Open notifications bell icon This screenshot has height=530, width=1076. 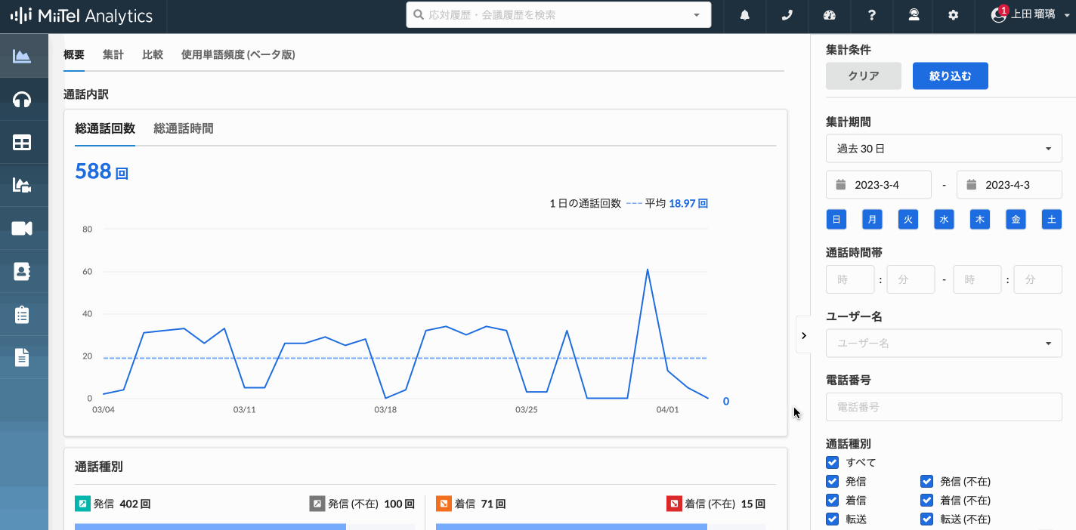pyautogui.click(x=745, y=16)
